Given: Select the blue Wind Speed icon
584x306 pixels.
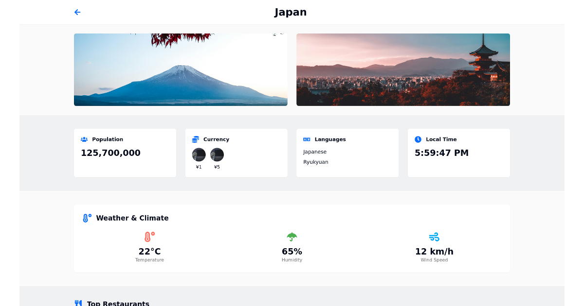Looking at the screenshot, I should coord(434,237).
